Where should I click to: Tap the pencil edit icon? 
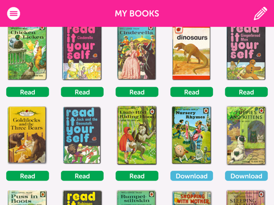pyautogui.click(x=260, y=14)
